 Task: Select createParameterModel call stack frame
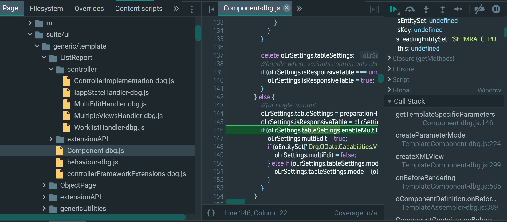[448, 139]
